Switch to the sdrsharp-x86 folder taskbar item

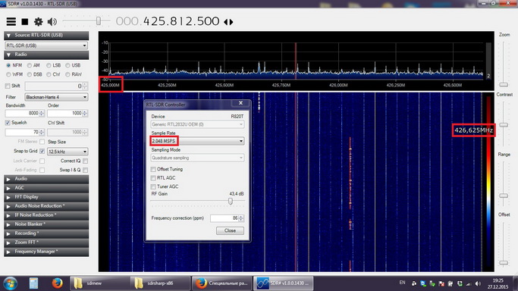point(160,283)
